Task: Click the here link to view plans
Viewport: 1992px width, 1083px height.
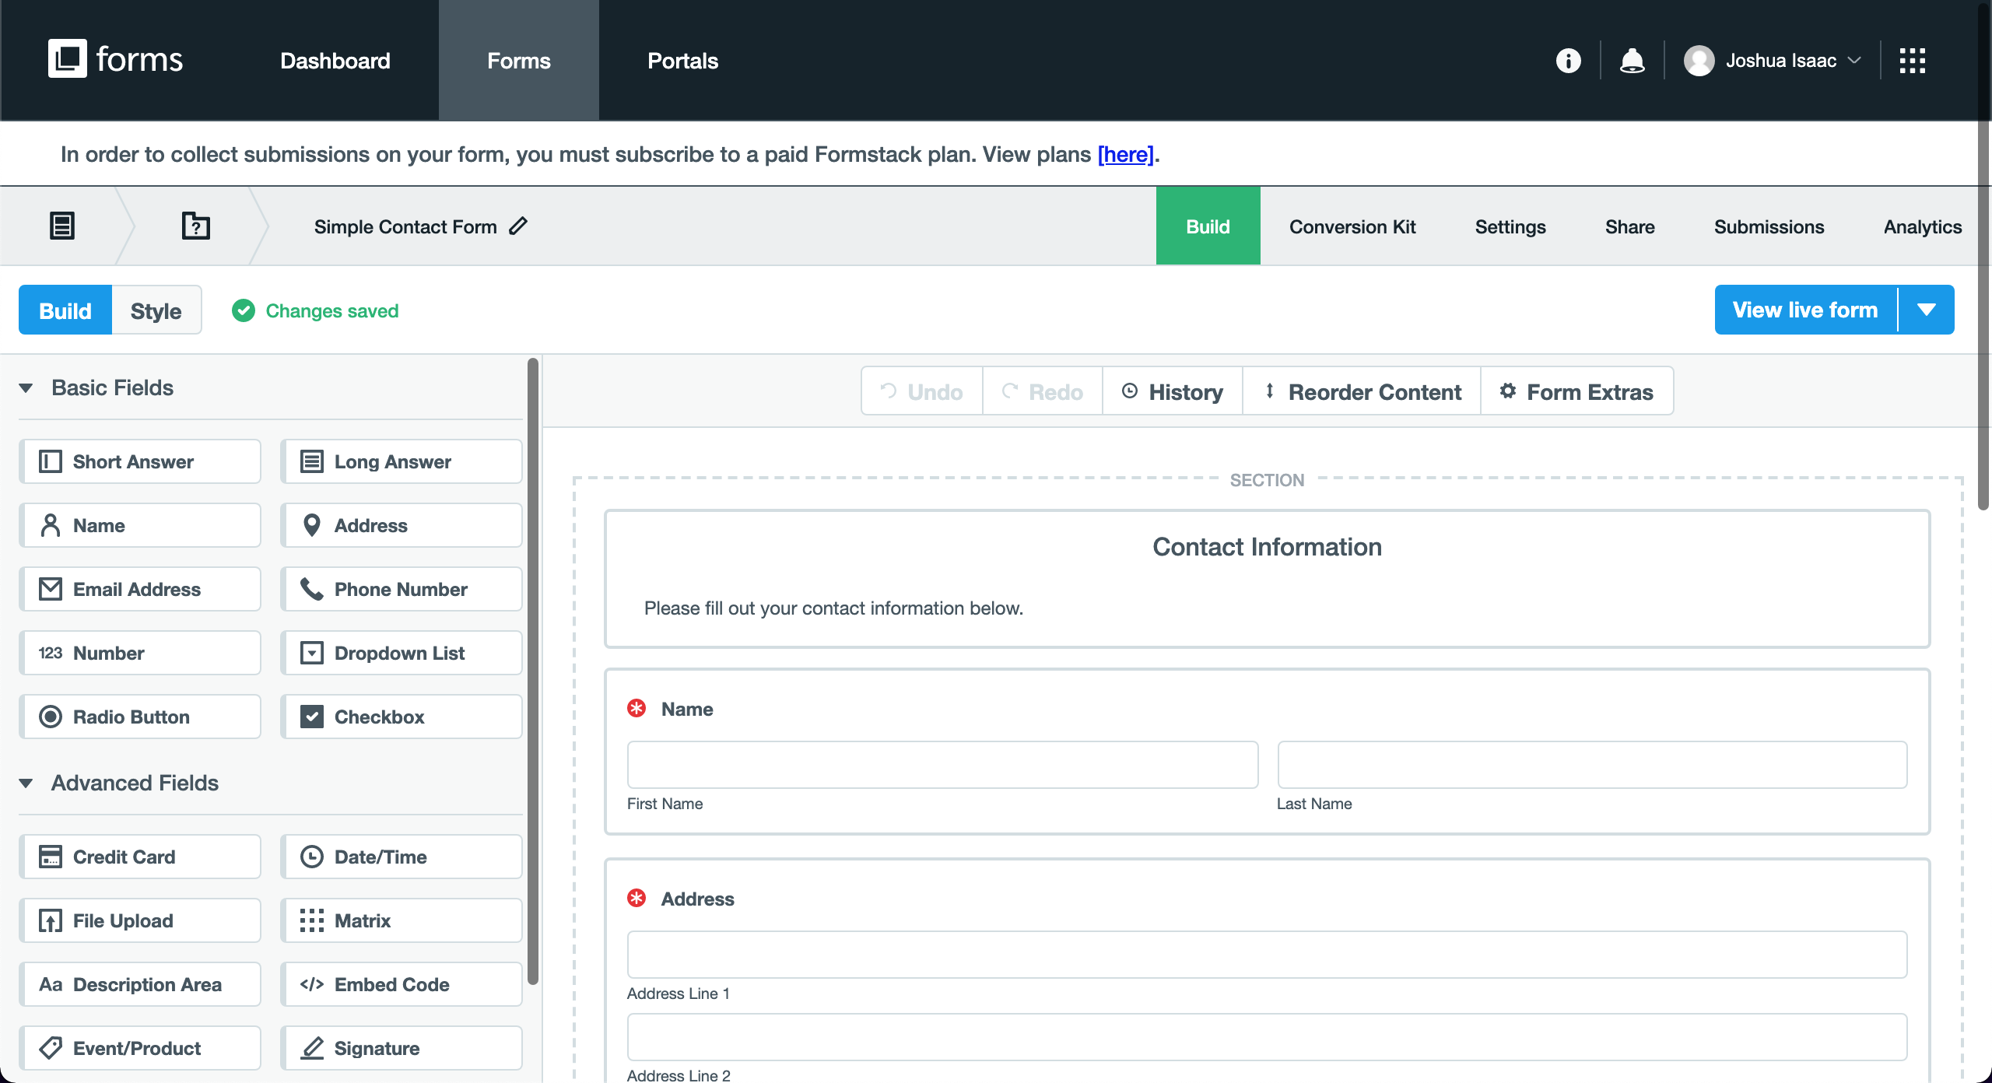Action: pyautogui.click(x=1125, y=153)
